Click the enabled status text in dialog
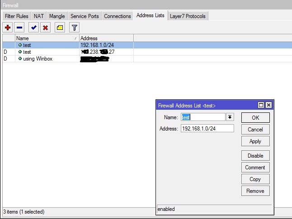 [166, 209]
